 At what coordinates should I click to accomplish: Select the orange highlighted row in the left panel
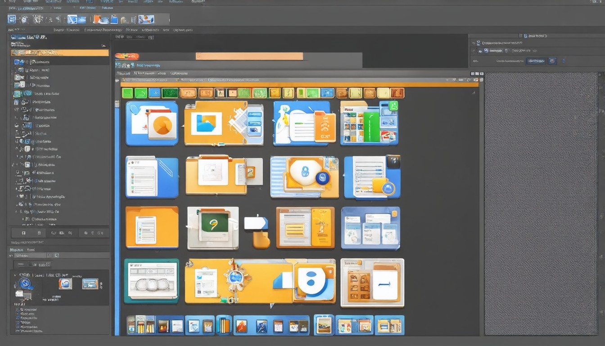click(59, 53)
